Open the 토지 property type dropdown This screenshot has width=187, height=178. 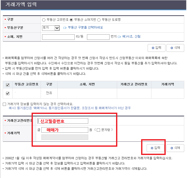tap(51, 28)
